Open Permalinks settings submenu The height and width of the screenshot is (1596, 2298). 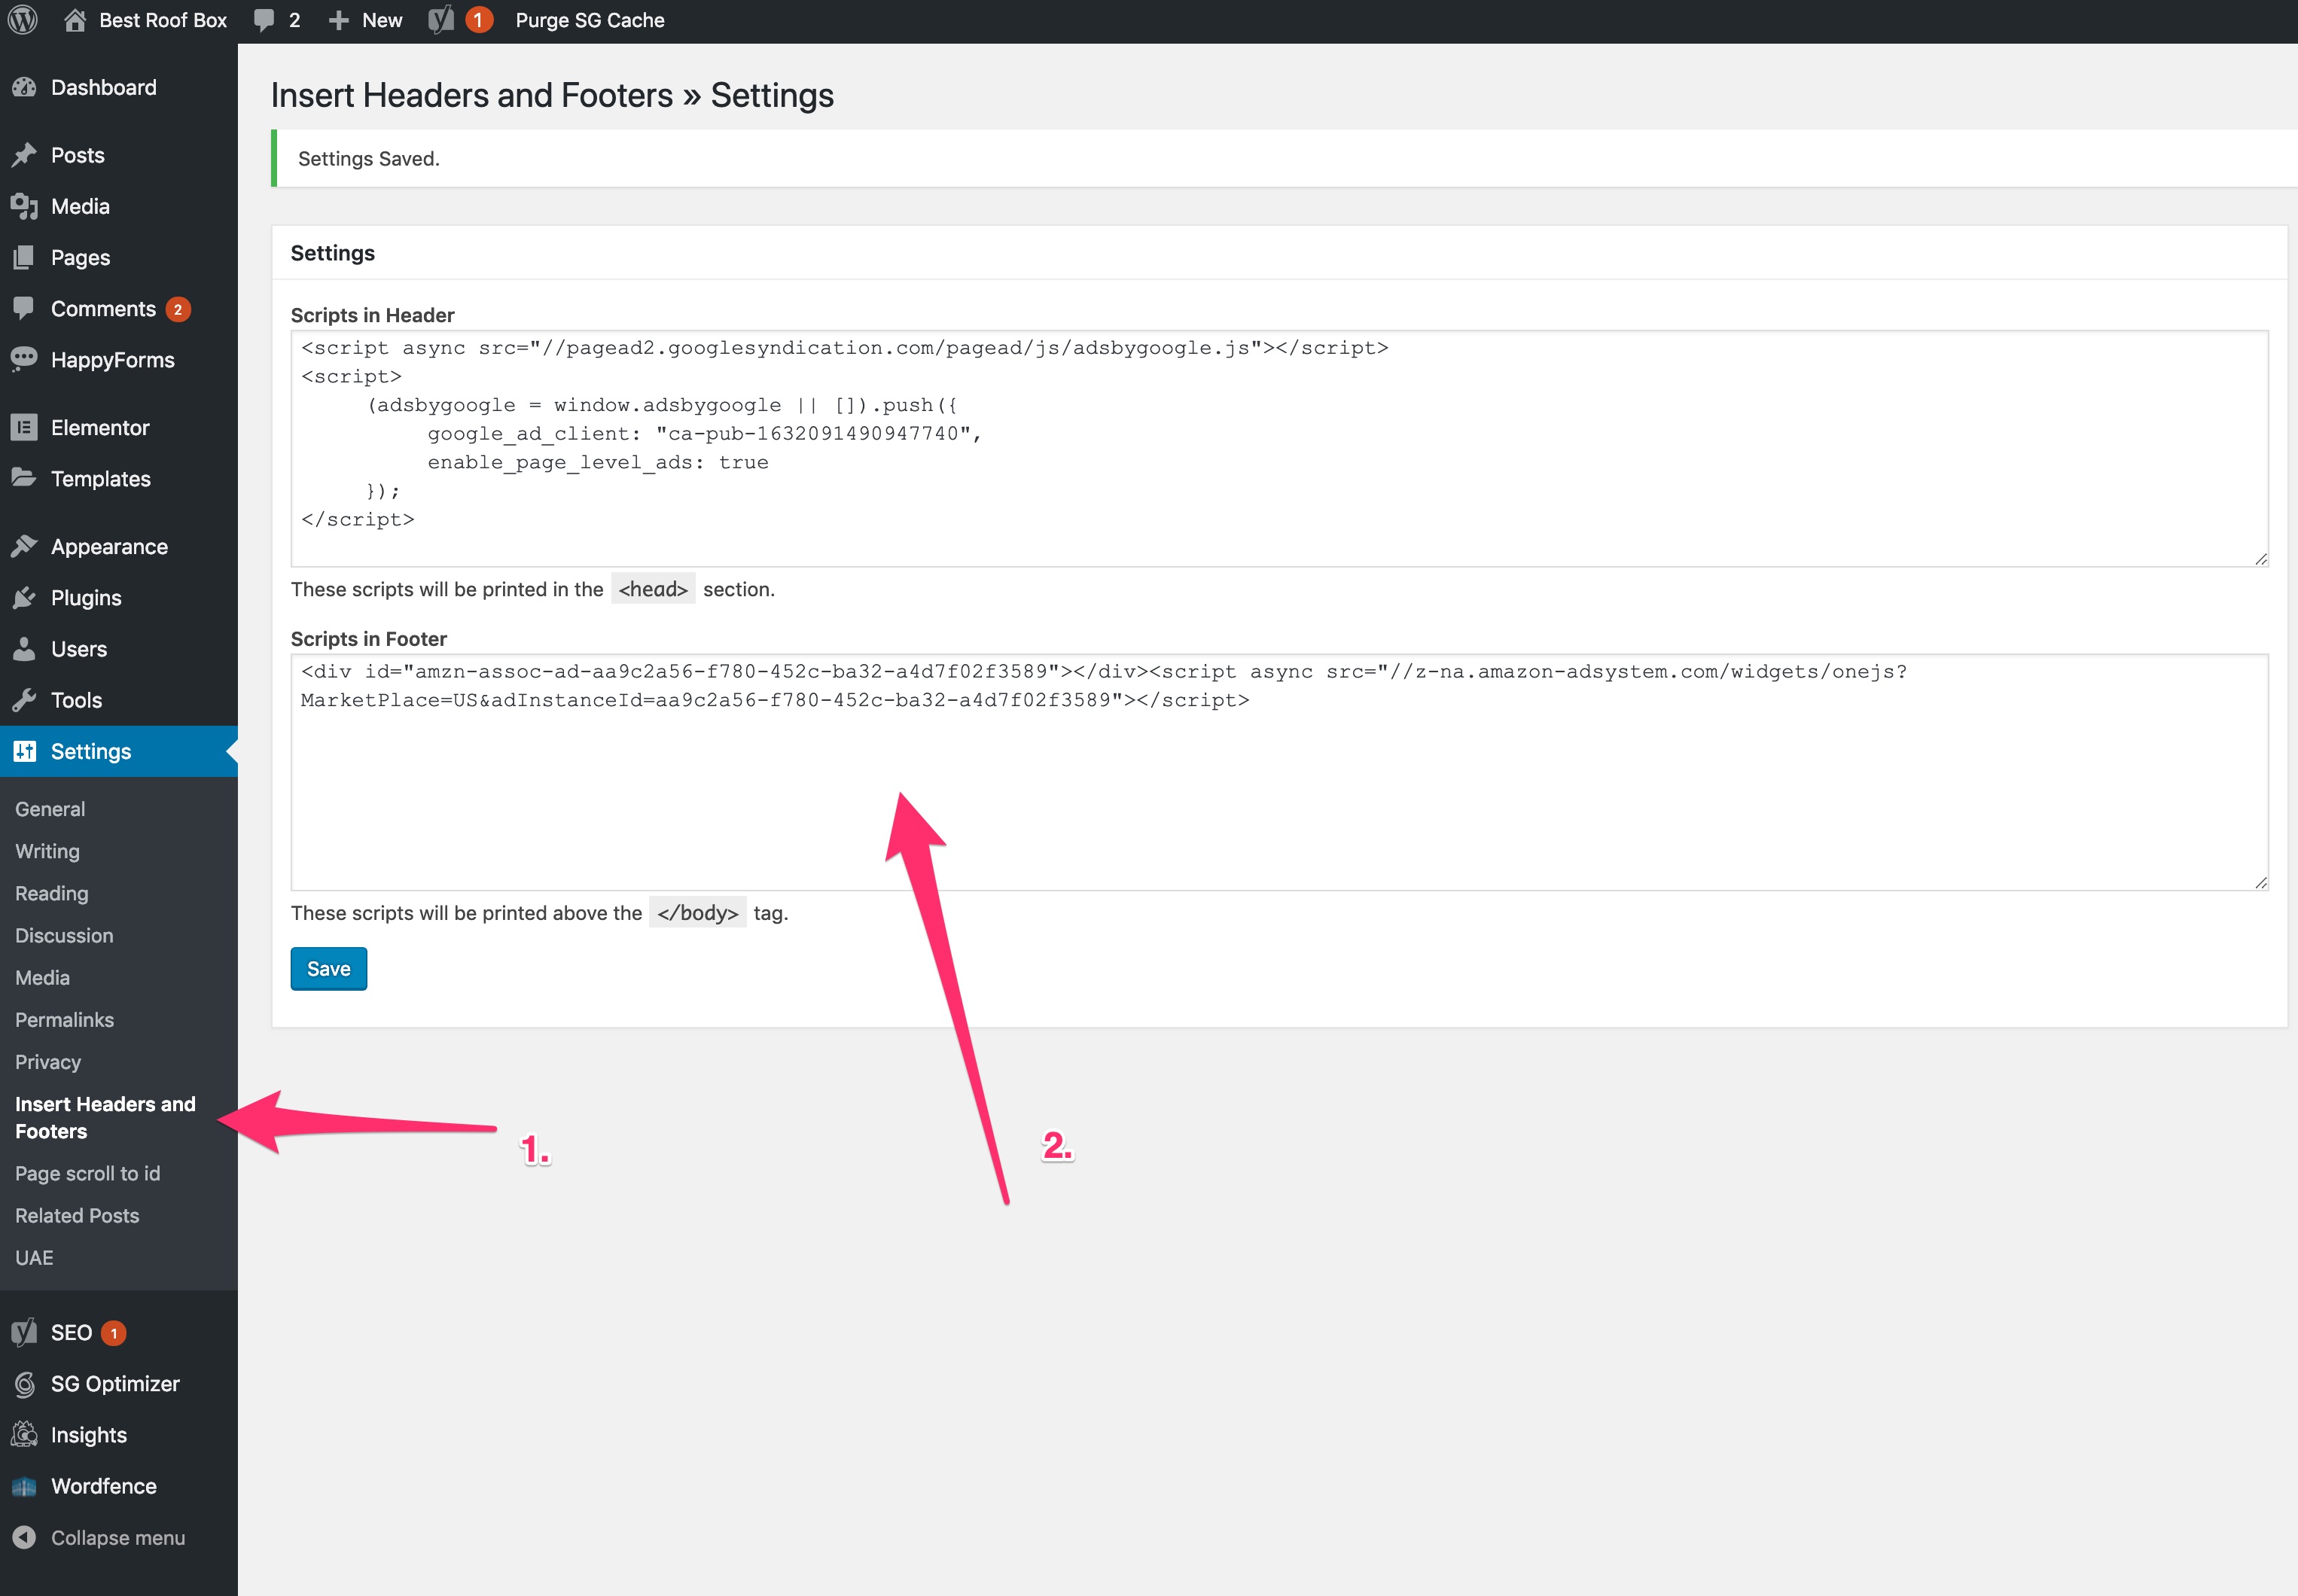pyautogui.click(x=64, y=1019)
